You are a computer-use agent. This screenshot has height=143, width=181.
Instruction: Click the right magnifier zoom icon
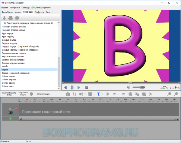tap(176, 94)
